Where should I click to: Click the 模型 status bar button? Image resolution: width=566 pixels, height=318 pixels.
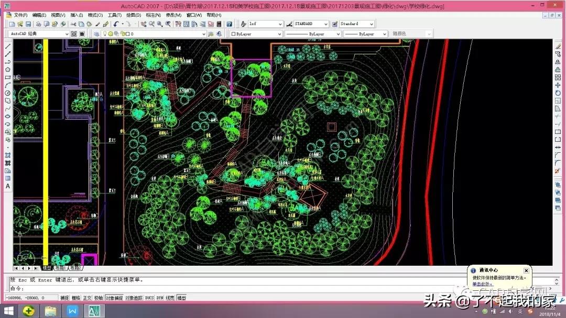click(181, 298)
